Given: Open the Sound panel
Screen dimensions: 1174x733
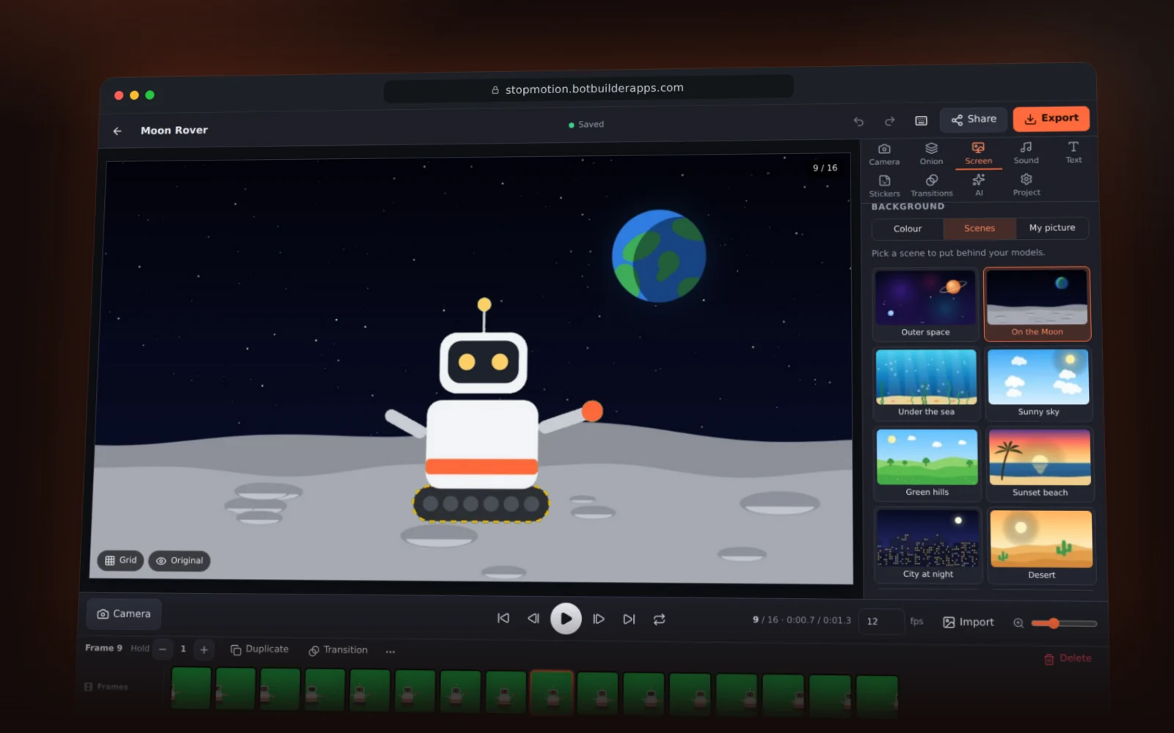Looking at the screenshot, I should click(x=1026, y=153).
